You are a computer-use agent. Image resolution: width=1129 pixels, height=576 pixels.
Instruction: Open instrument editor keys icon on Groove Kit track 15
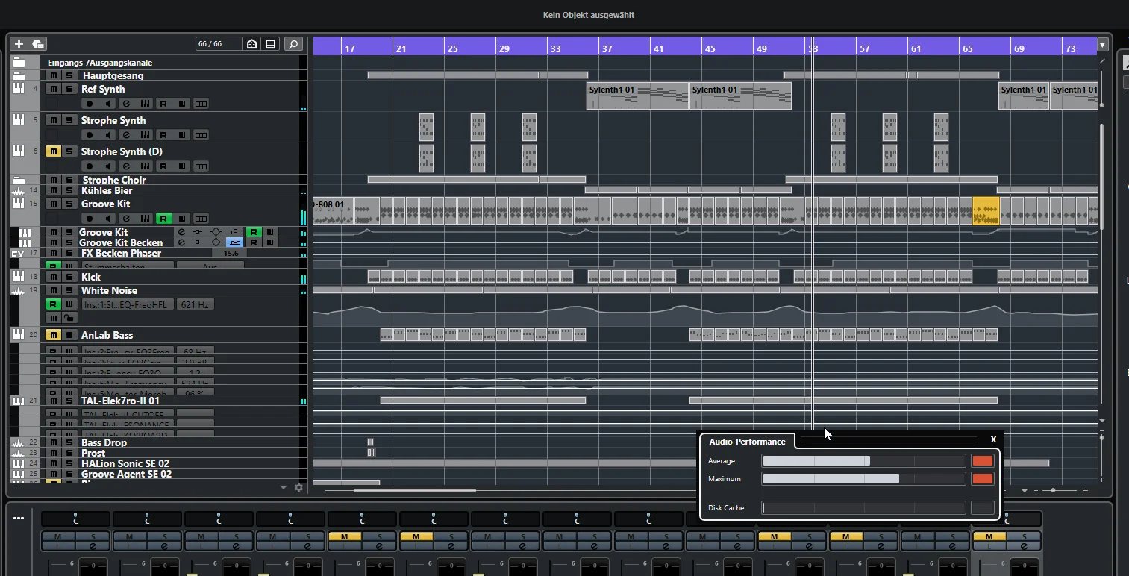pyautogui.click(x=145, y=219)
